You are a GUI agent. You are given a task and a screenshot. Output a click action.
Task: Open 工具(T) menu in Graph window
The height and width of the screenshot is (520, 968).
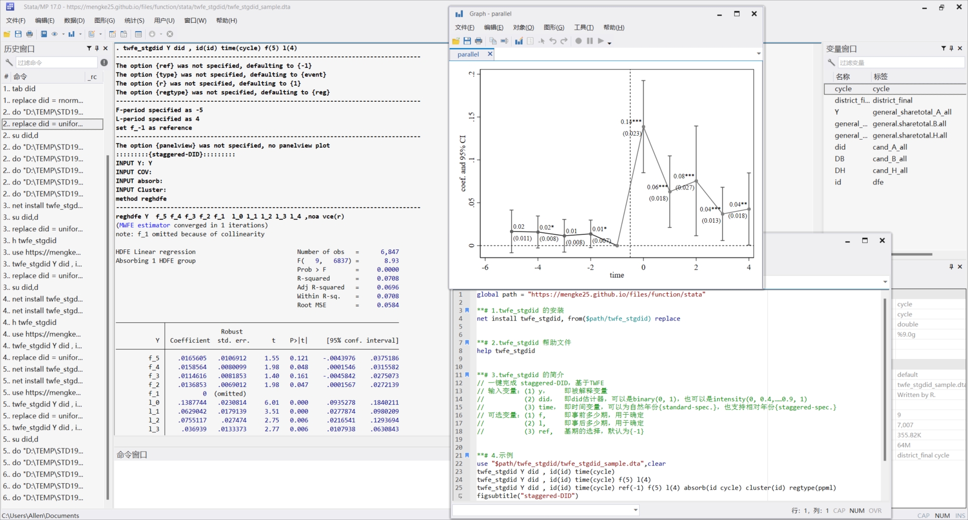click(584, 28)
